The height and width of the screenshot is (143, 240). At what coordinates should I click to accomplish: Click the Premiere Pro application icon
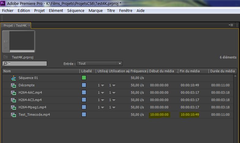(3, 3)
